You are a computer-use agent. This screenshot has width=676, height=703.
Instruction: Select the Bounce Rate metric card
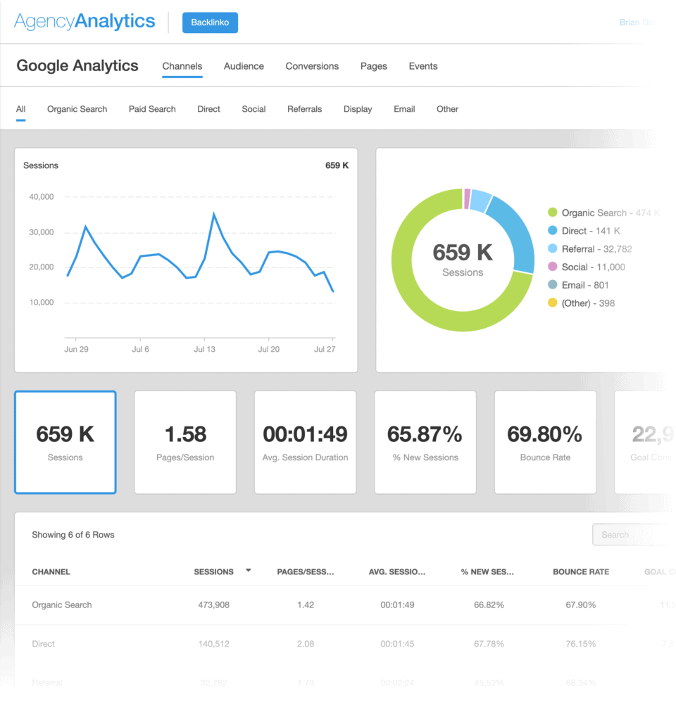click(x=545, y=442)
